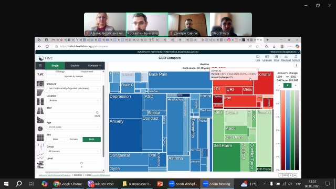
Task: Switch to the Single tab
Action: pyautogui.click(x=55, y=66)
